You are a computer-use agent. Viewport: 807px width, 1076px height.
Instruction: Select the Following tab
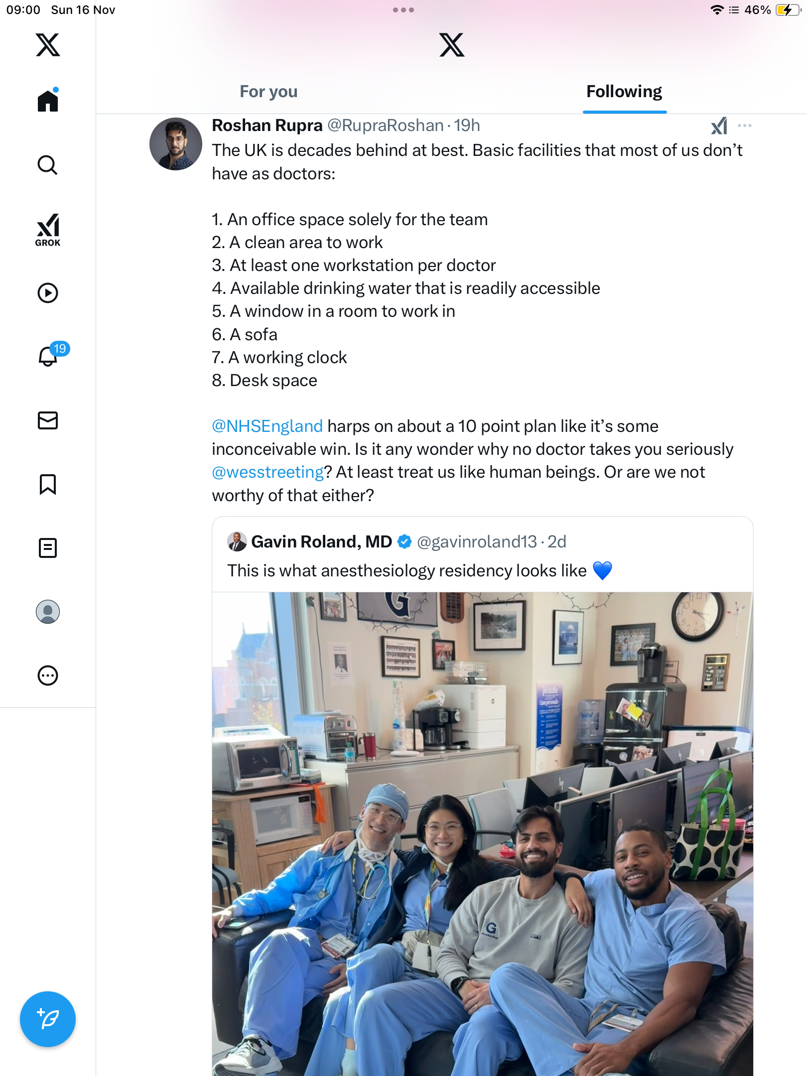(x=624, y=92)
